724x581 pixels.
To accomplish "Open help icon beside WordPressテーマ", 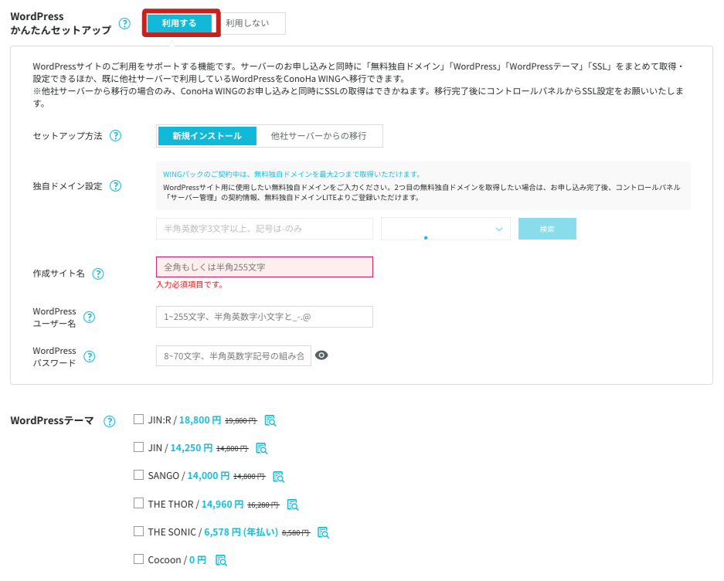I will click(110, 421).
